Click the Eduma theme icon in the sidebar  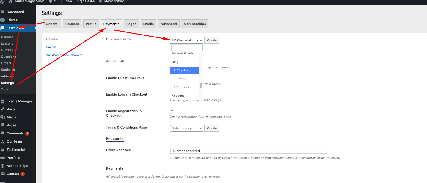3,20
